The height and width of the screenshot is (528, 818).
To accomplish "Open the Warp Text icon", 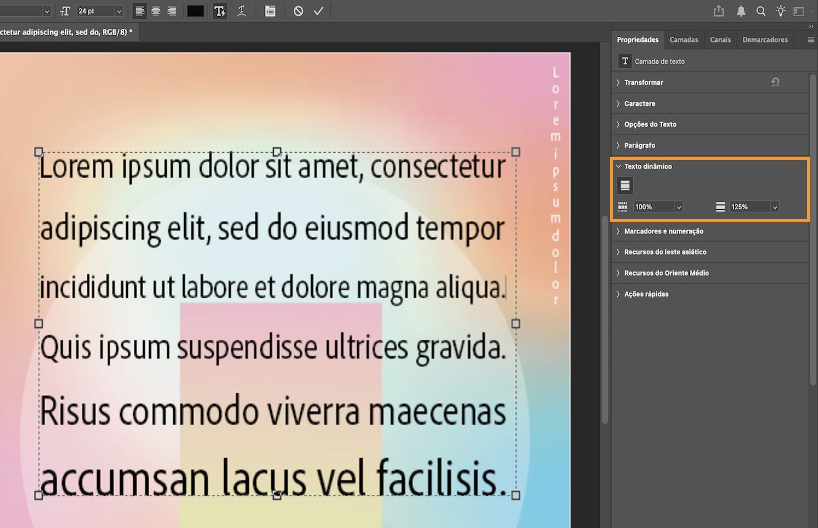I will (x=242, y=10).
